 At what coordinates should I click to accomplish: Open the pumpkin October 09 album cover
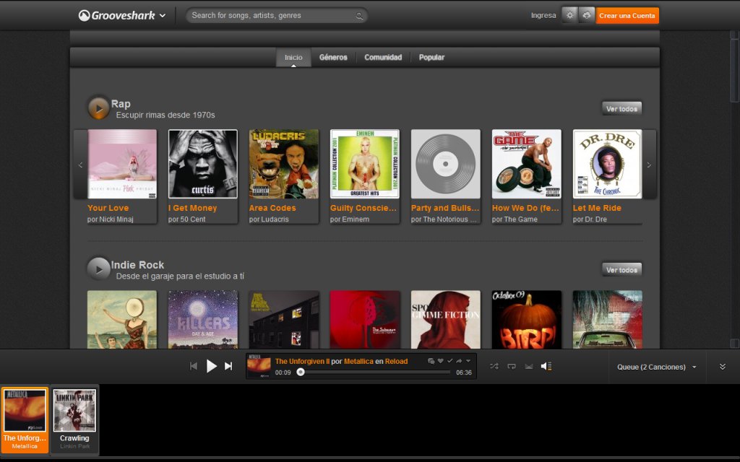(527, 320)
